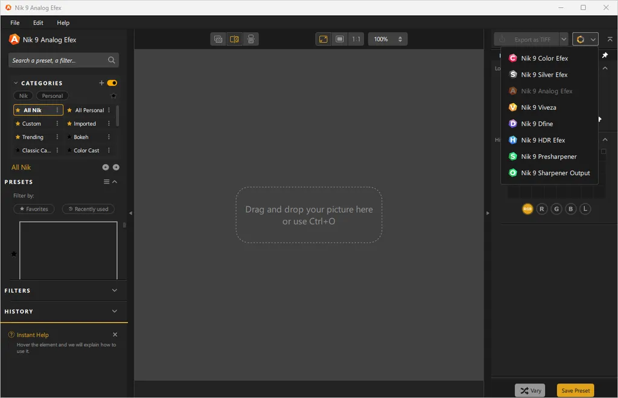Show the Luminance L histogram channel

point(585,209)
